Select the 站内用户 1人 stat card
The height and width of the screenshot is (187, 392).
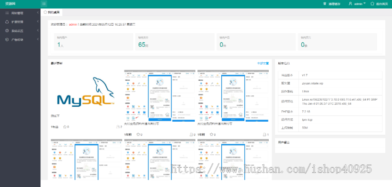click(x=94, y=41)
